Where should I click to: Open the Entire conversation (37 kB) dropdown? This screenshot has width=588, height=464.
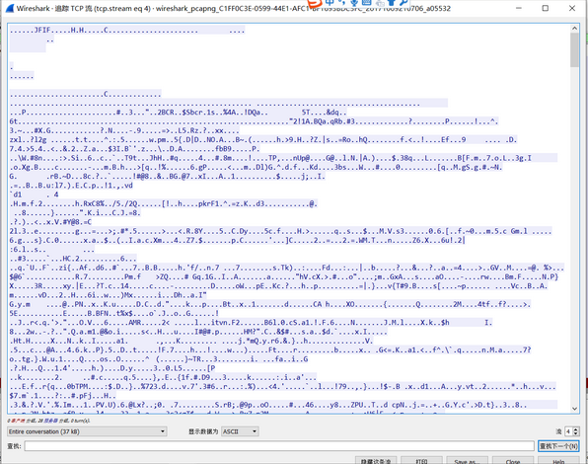point(87,431)
